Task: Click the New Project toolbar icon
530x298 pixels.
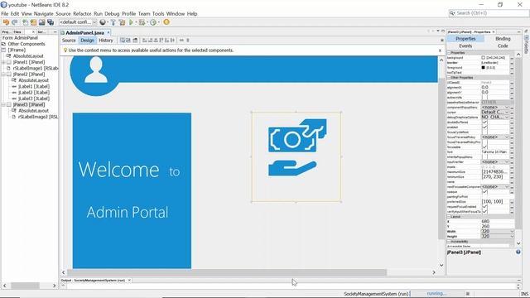Action: (x=33, y=22)
